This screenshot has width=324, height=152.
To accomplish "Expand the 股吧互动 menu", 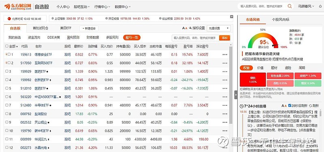I will [x=82, y=6].
